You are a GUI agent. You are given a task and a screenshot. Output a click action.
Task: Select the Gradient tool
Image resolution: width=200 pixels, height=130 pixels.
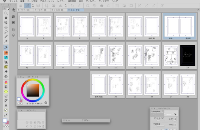(6, 87)
